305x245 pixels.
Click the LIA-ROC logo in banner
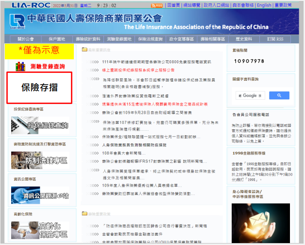click(17, 21)
